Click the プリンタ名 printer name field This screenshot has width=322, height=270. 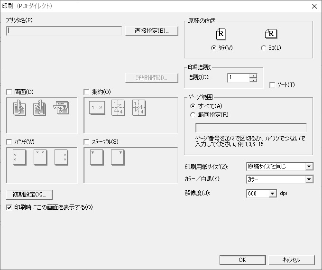[x=64, y=31]
